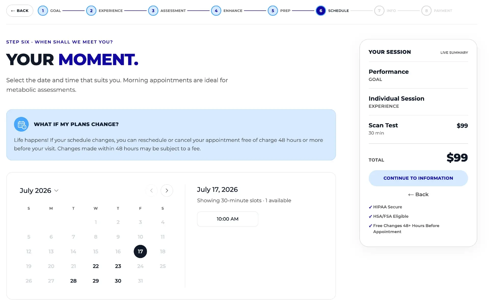Image resolution: width=489 pixels, height=308 pixels.
Task: Click the HIPAA Secure checkmark item
Action: click(385, 207)
